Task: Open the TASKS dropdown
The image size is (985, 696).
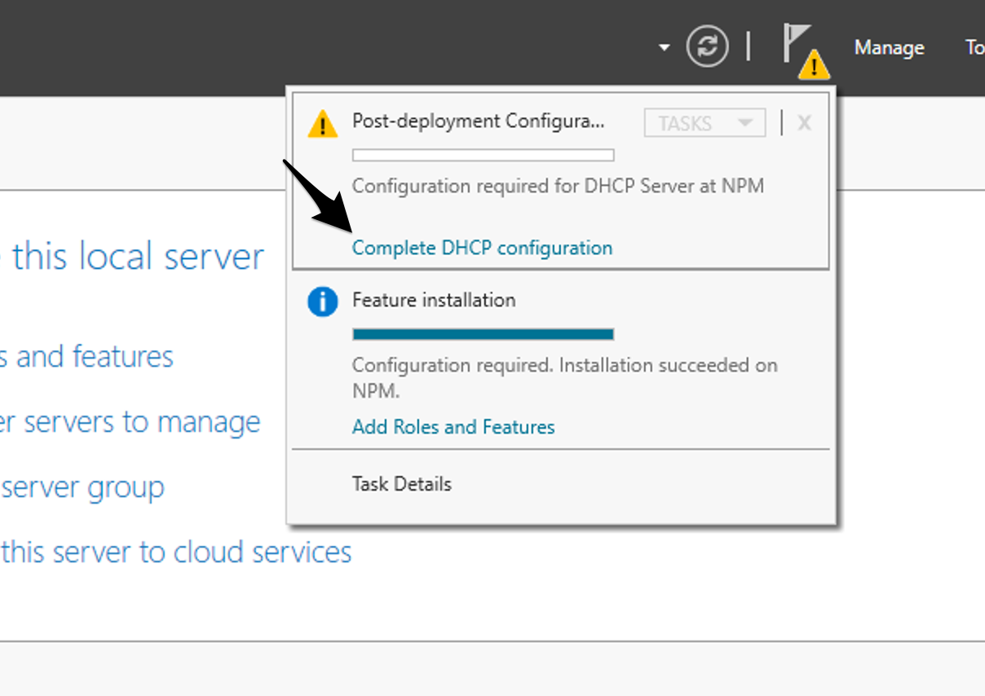Action: [705, 122]
